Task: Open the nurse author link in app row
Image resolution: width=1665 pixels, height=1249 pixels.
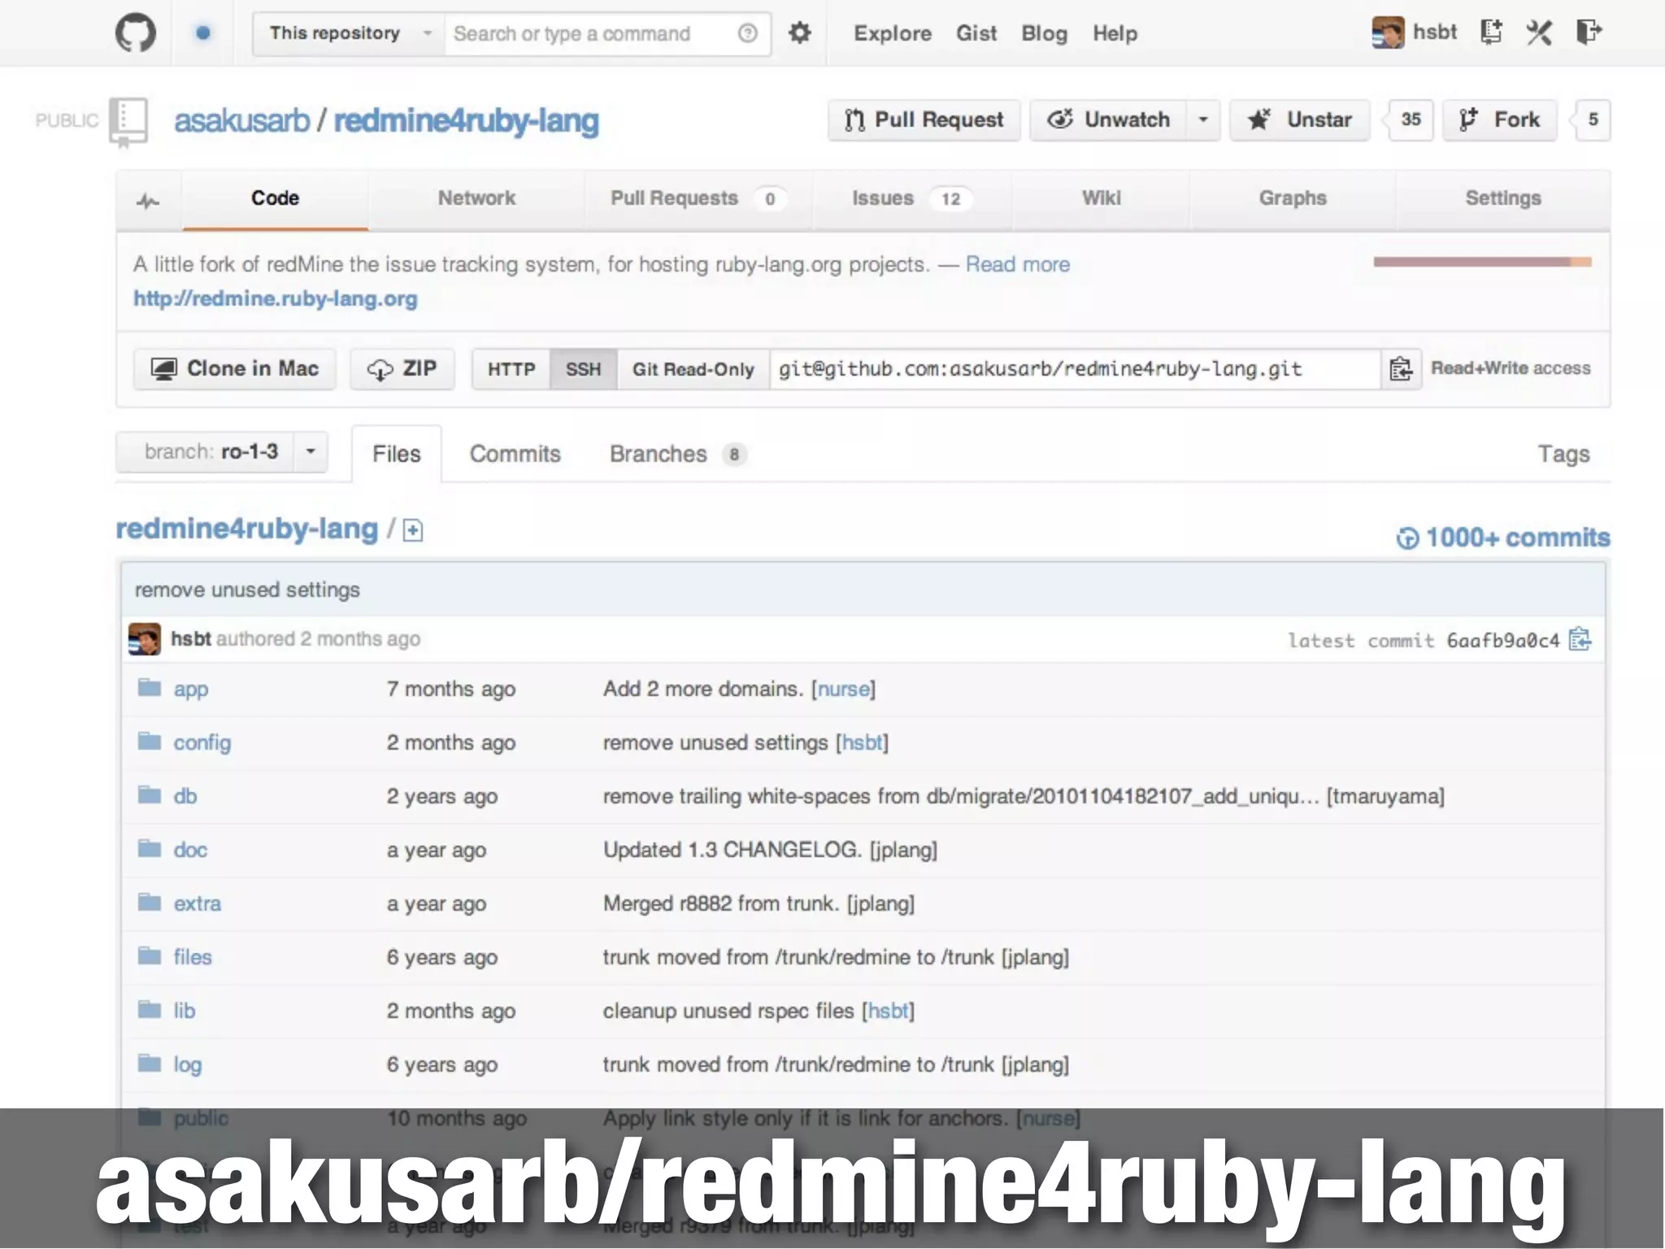Action: (843, 689)
